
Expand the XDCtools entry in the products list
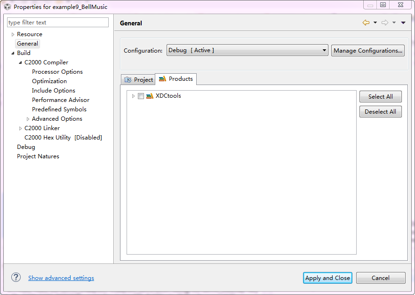pyautogui.click(x=133, y=96)
